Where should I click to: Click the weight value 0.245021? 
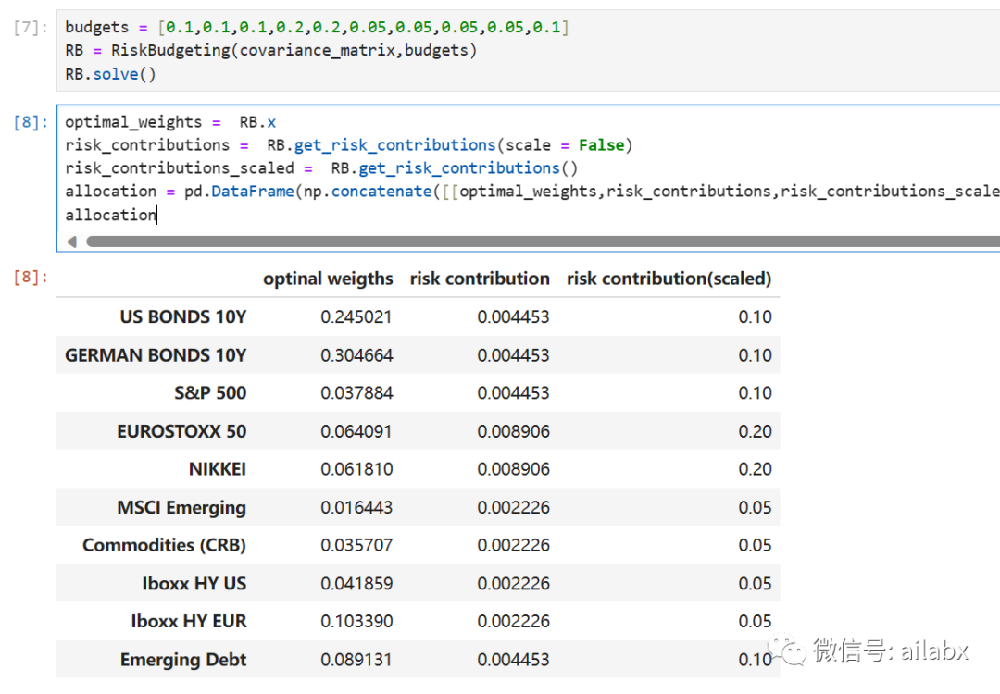356,316
